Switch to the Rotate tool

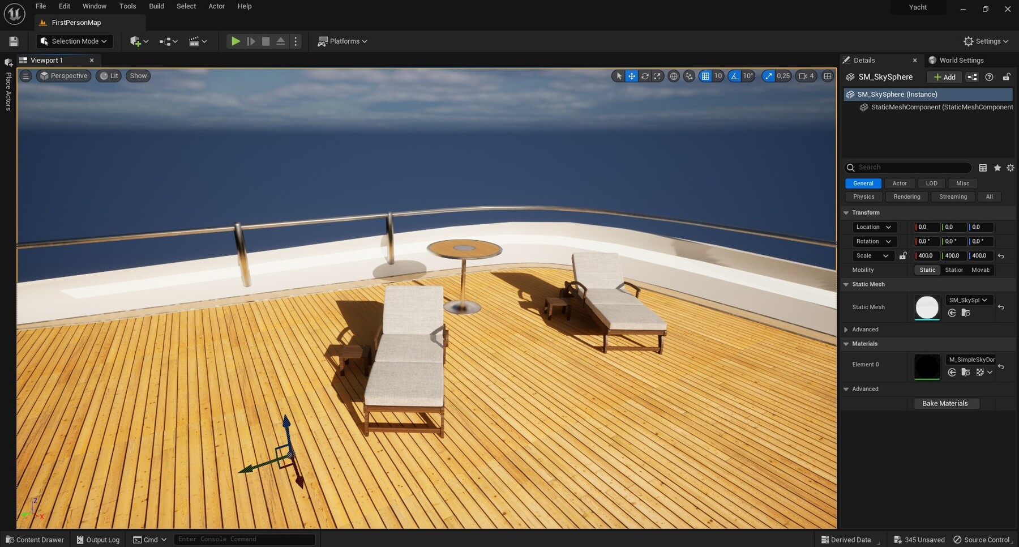[644, 76]
